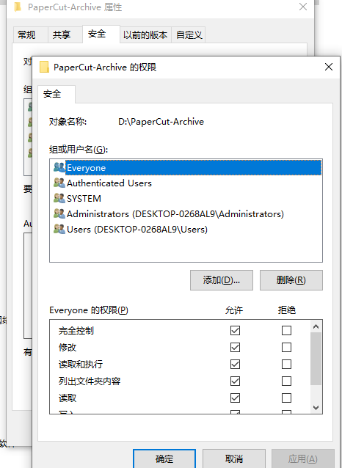Screen dimensions: 342x468
Task: Click 应用(A) button
Action: 303,458
